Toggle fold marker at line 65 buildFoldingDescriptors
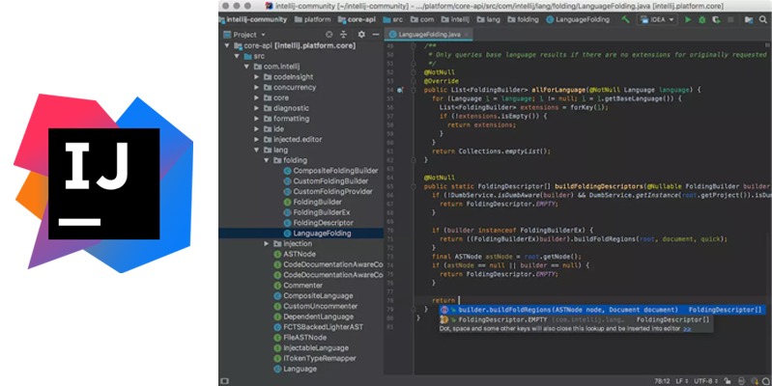This screenshot has width=772, height=386. [x=414, y=186]
